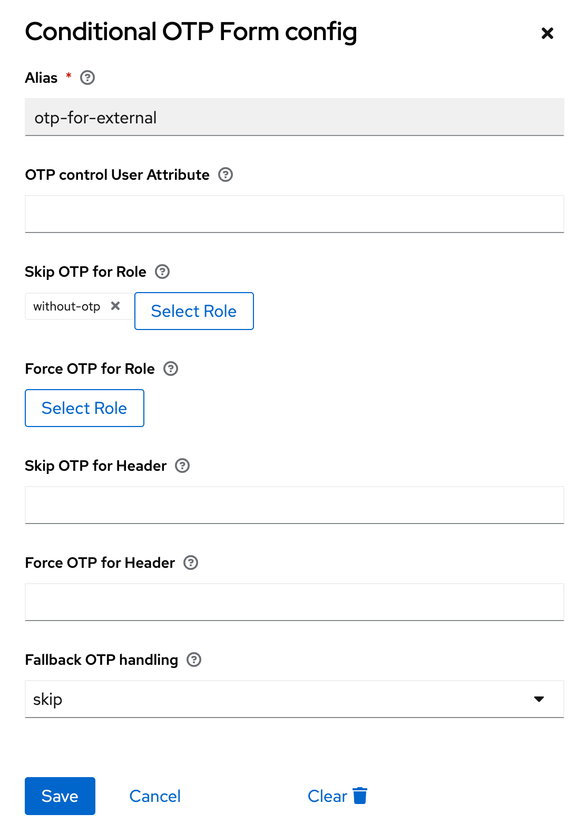Select Role for Skip OTP
Viewport: 587px width, 833px height.
[193, 311]
